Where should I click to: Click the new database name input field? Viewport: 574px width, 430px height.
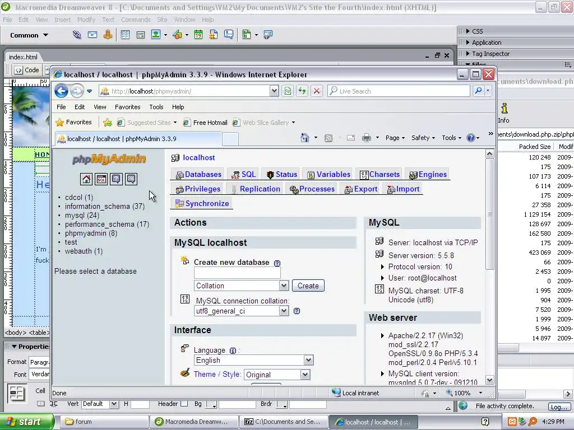pyautogui.click(x=237, y=273)
